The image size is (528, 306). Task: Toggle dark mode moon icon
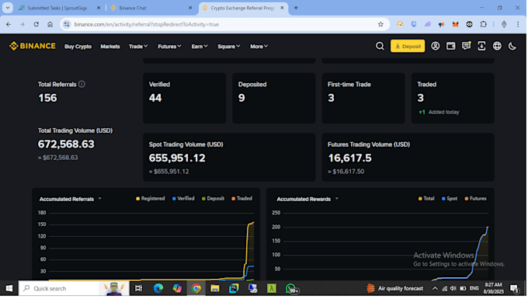[512, 46]
